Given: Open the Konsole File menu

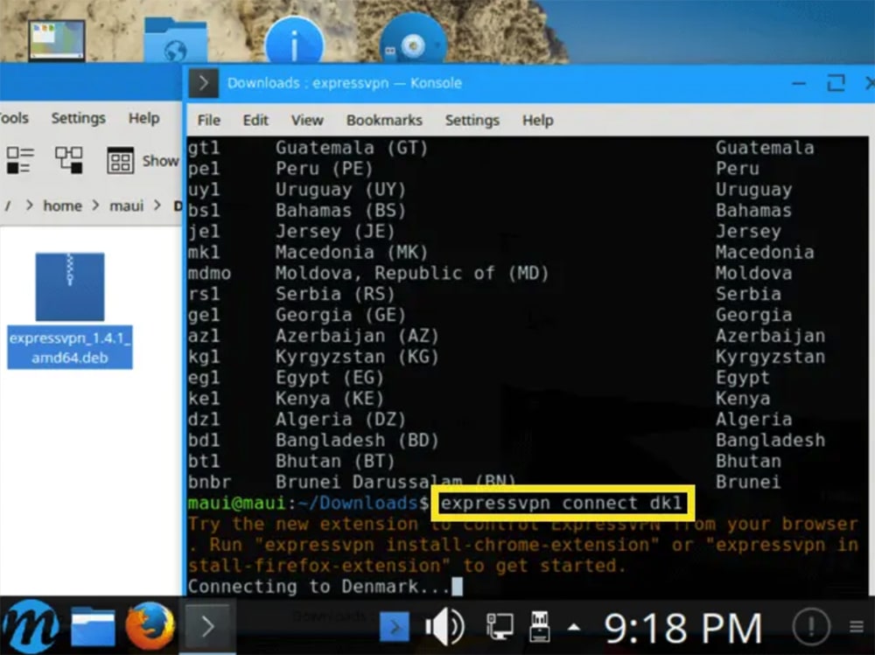Looking at the screenshot, I should click(x=209, y=120).
